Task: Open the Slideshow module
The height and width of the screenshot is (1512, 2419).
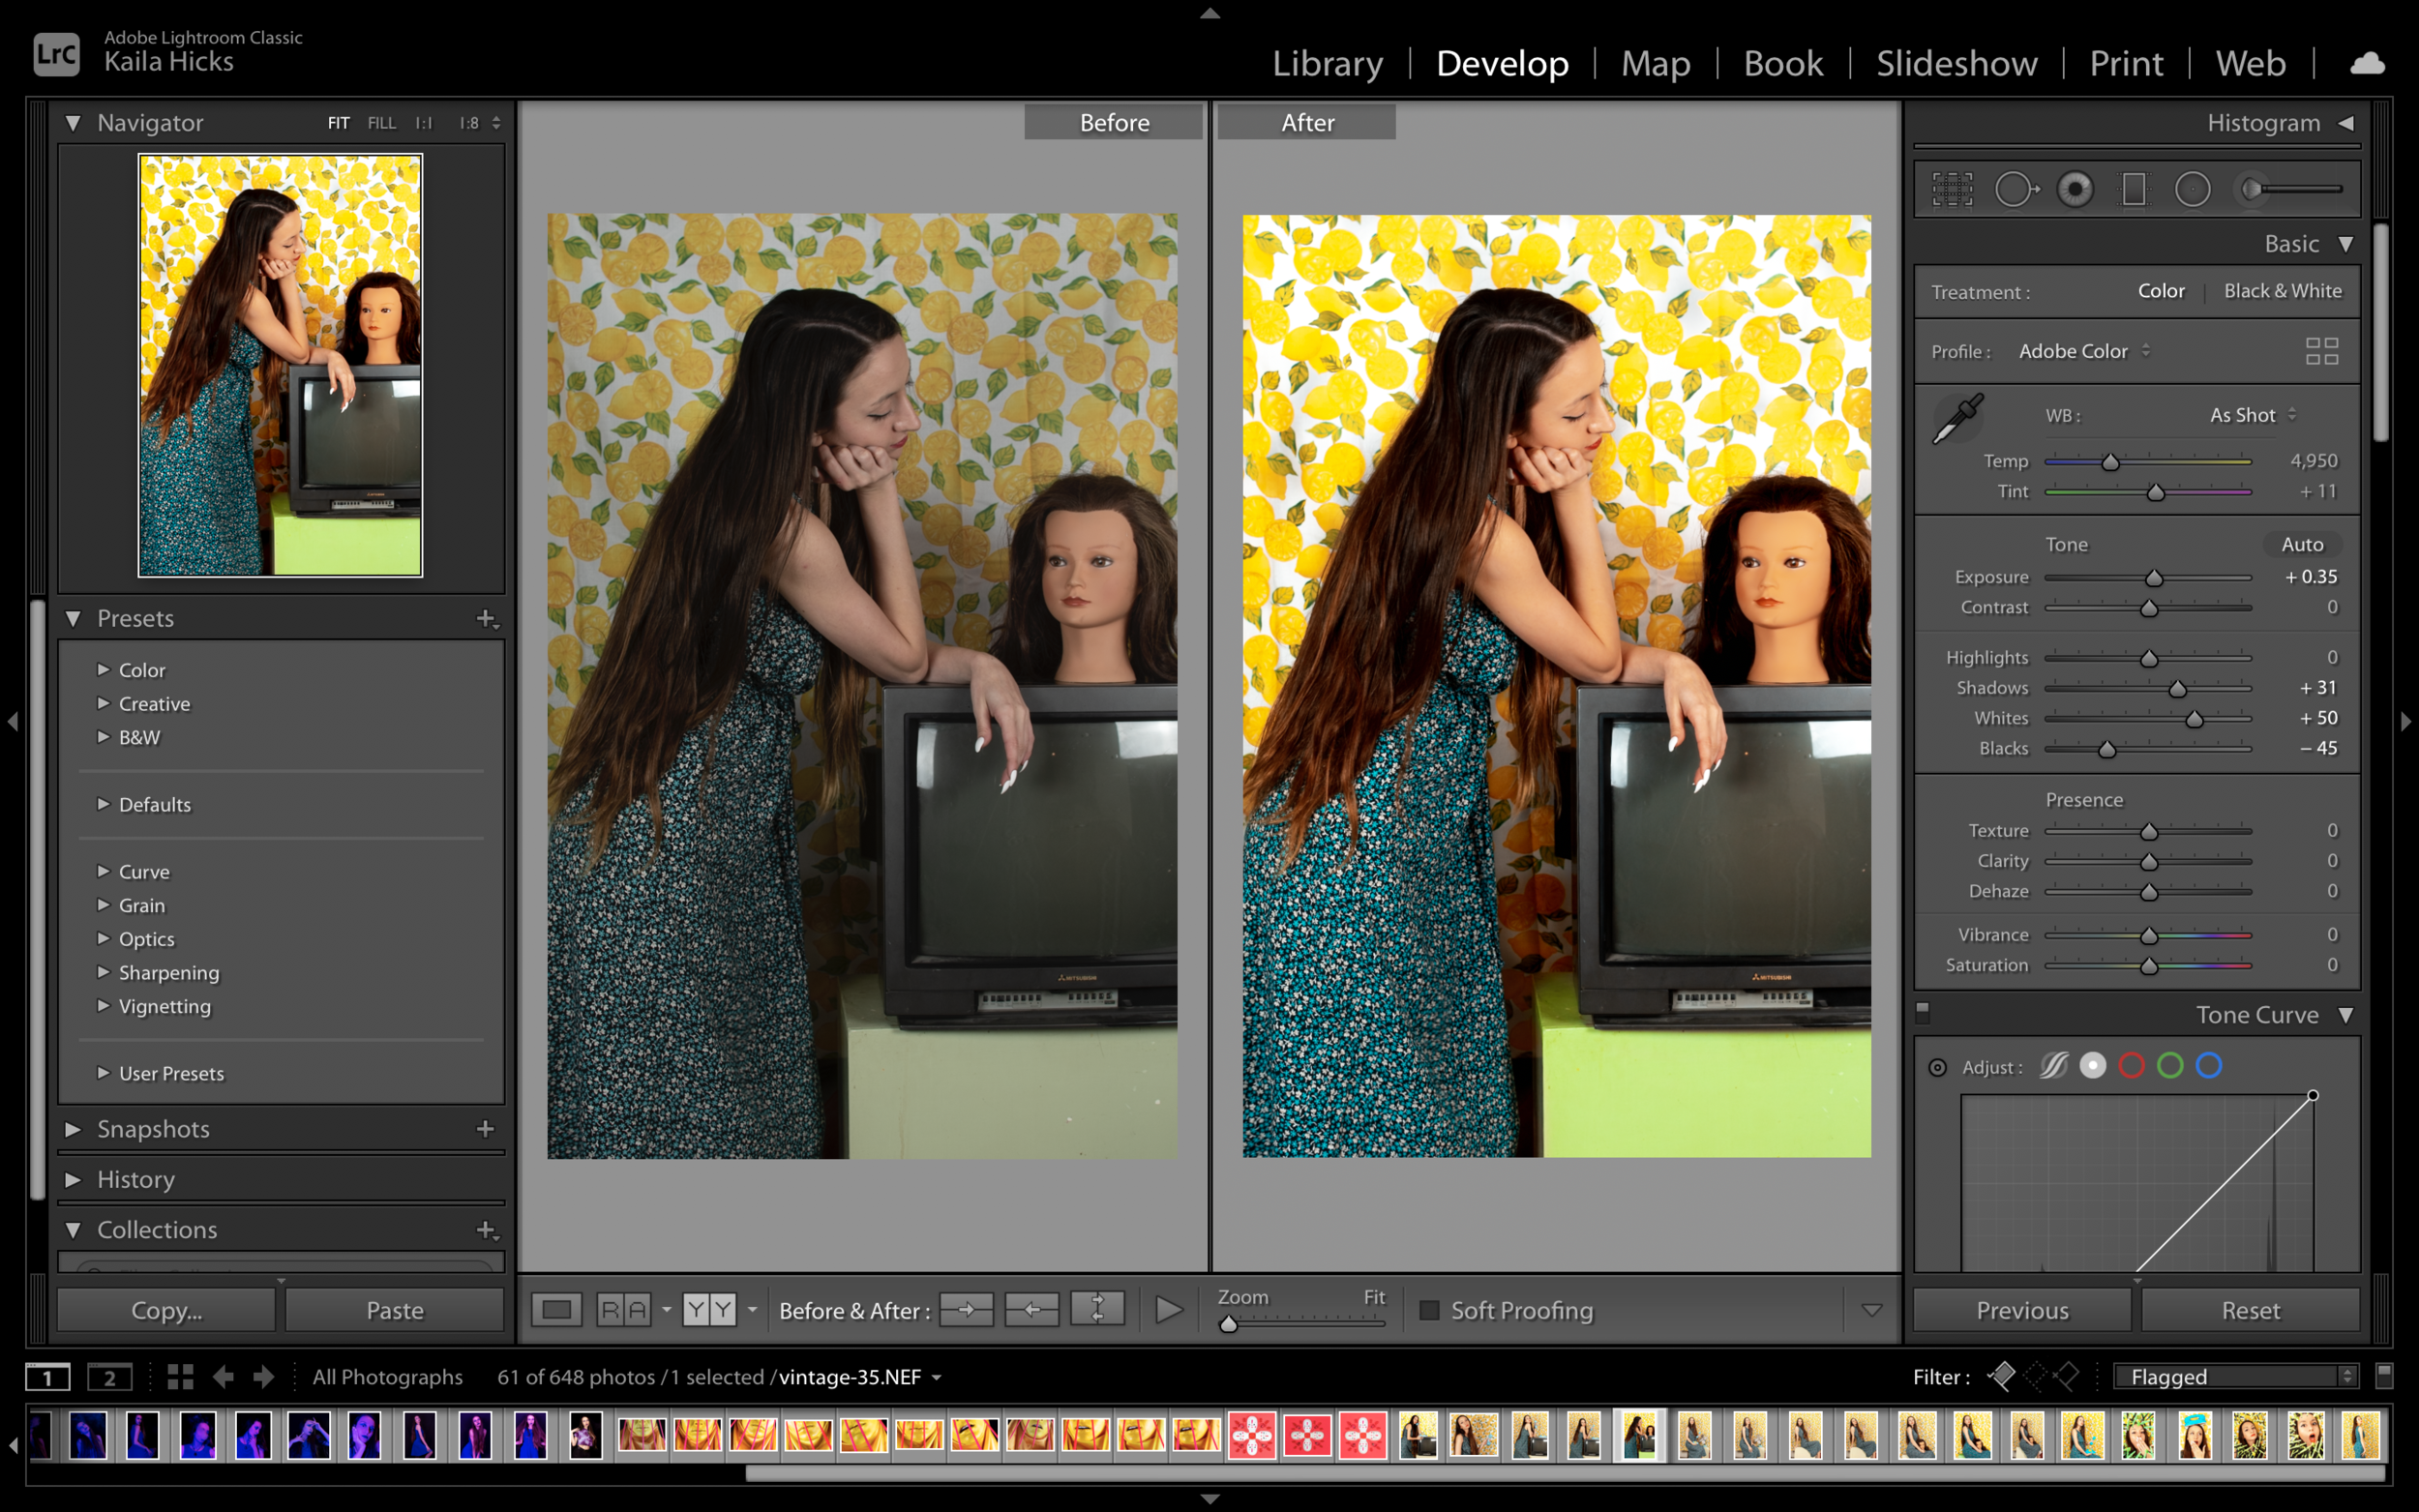Action: 1955,64
